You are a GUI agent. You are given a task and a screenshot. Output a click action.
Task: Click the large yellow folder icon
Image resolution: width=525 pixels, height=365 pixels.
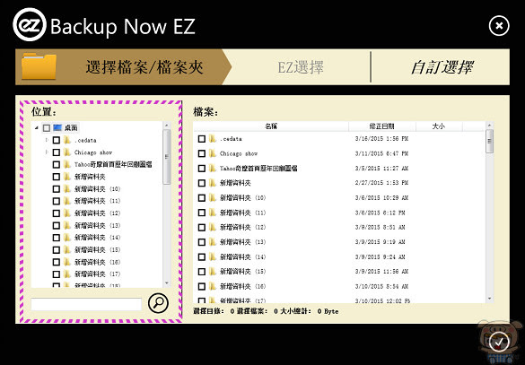(x=39, y=66)
